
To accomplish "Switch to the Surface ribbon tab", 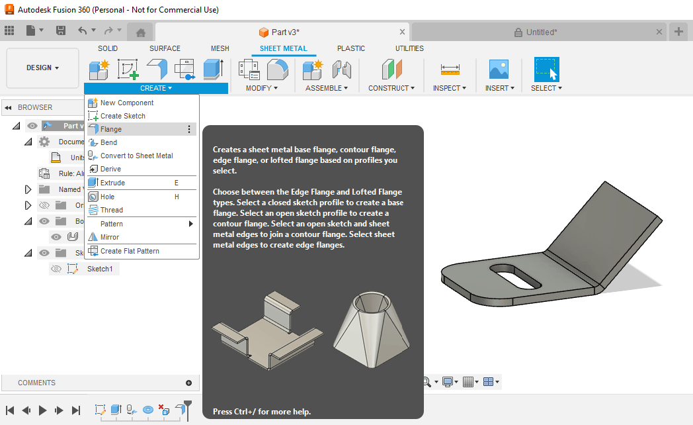I will click(x=165, y=48).
